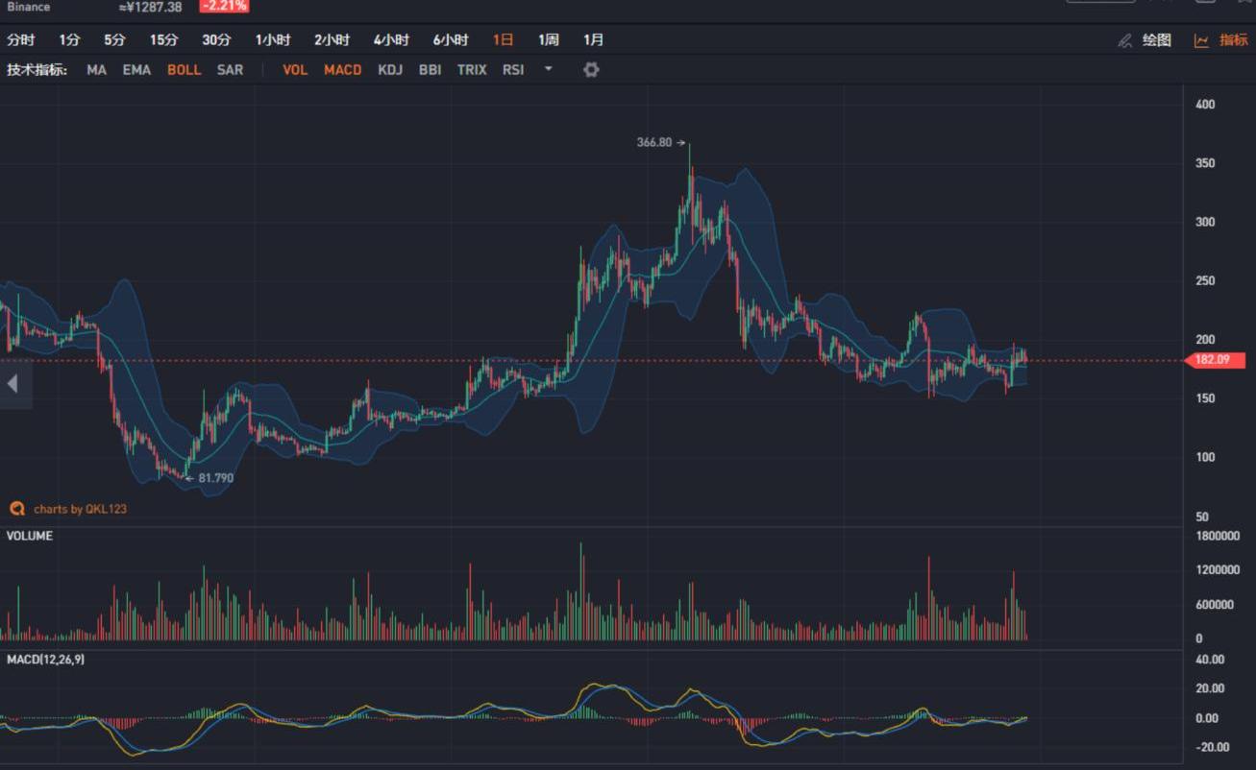This screenshot has height=770, width=1256.
Task: Select the 分时 time-sharing view
Action: click(x=20, y=40)
